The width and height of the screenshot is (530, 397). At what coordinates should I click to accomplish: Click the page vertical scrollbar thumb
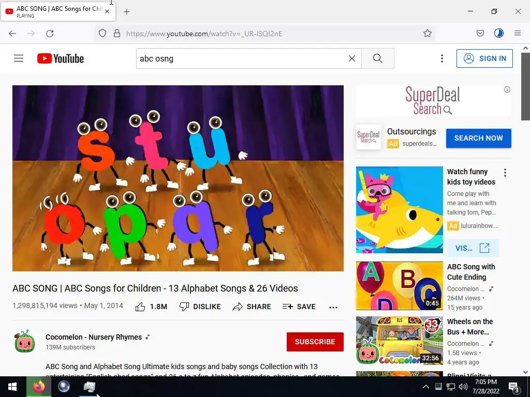525,86
